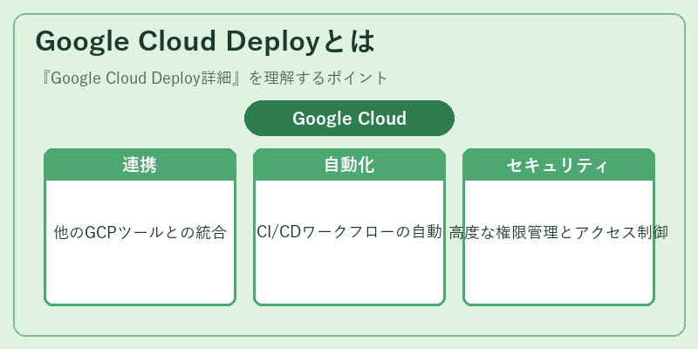Click the text 高度な権限管理とアクセス制御
Viewport: 698px width, 349px height.
558,232
